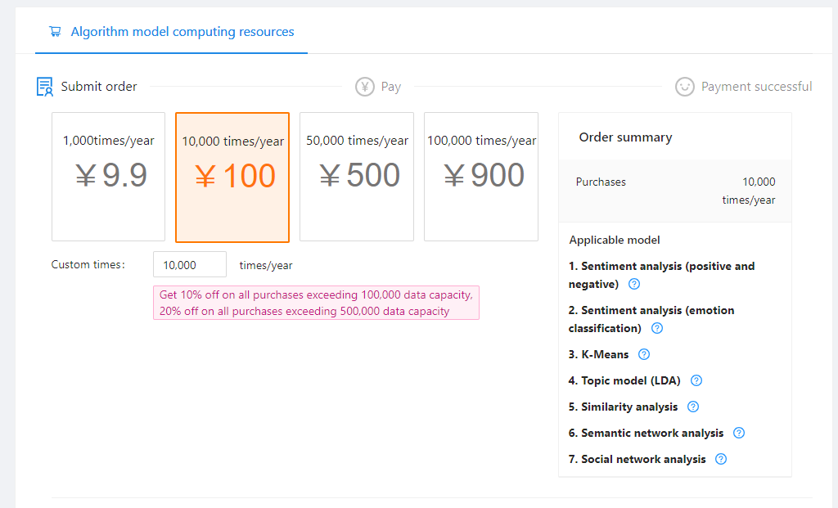The image size is (838, 508).
Task: Click the shopping cart icon in the tab
Action: coord(55,32)
